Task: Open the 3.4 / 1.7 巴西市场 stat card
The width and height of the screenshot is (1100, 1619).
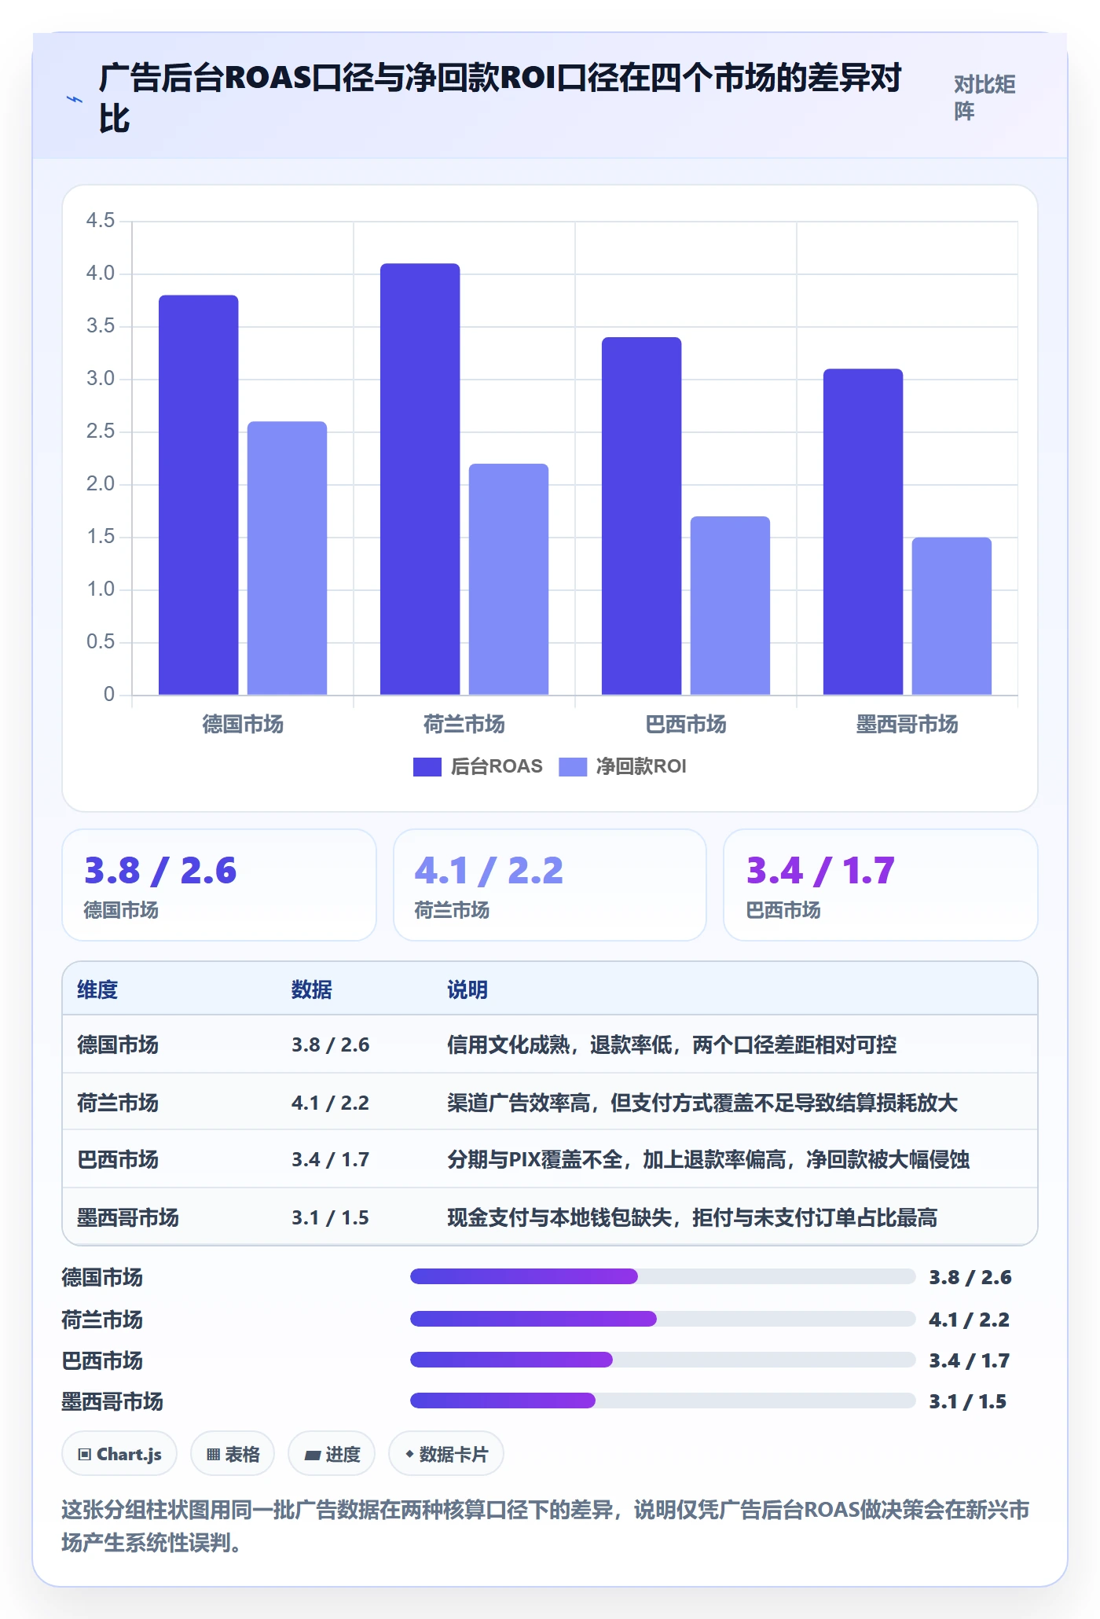Action: coord(881,885)
